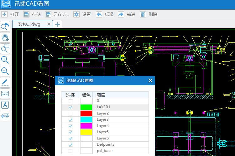235x156 pixels.
Task: Select the Layer4 name
Action: pos(103,126)
